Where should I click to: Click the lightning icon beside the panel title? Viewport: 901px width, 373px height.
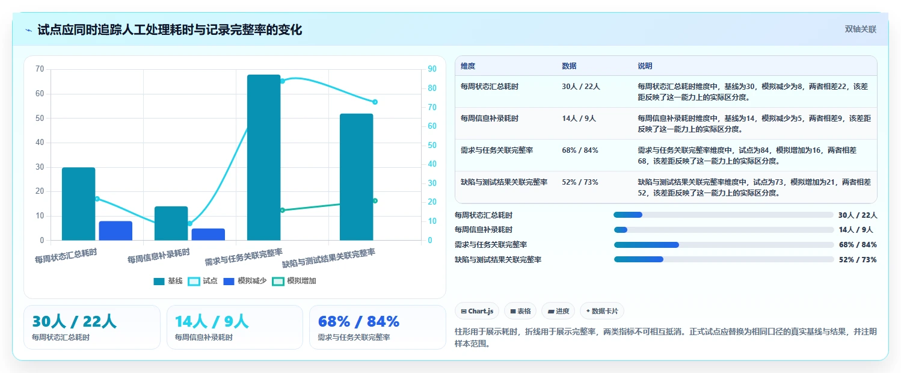pyautogui.click(x=29, y=30)
